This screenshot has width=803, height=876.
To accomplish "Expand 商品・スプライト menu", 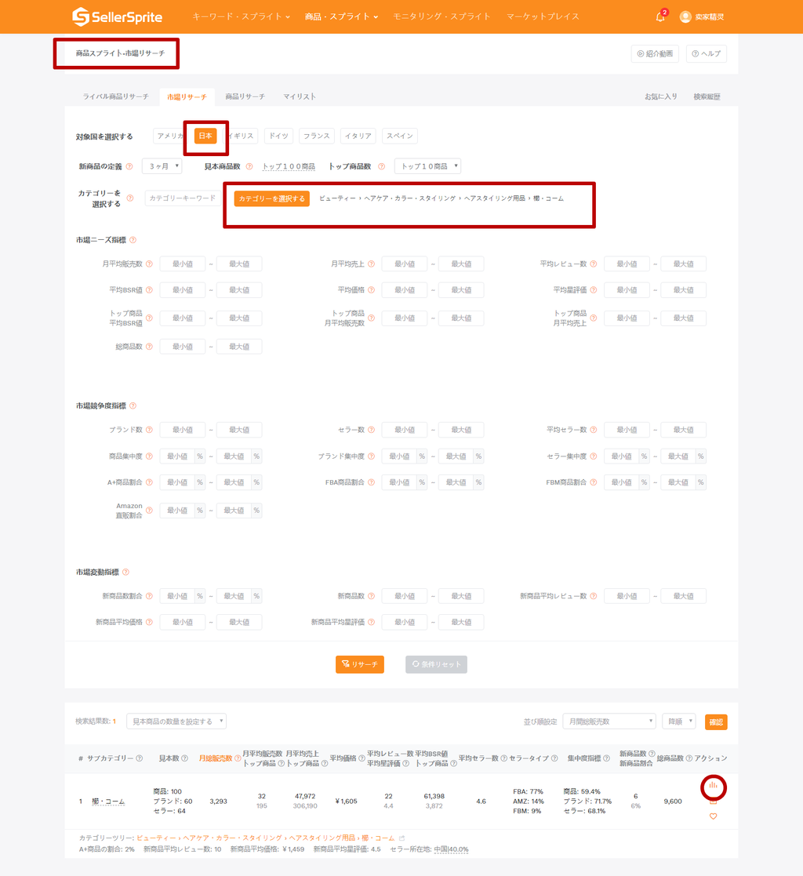I will (x=341, y=16).
